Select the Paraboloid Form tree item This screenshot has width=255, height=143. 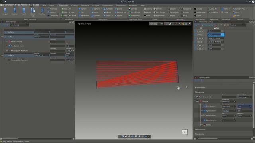pos(17,46)
